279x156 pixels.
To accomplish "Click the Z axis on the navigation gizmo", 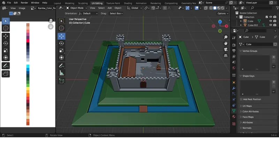I will point(220,22).
